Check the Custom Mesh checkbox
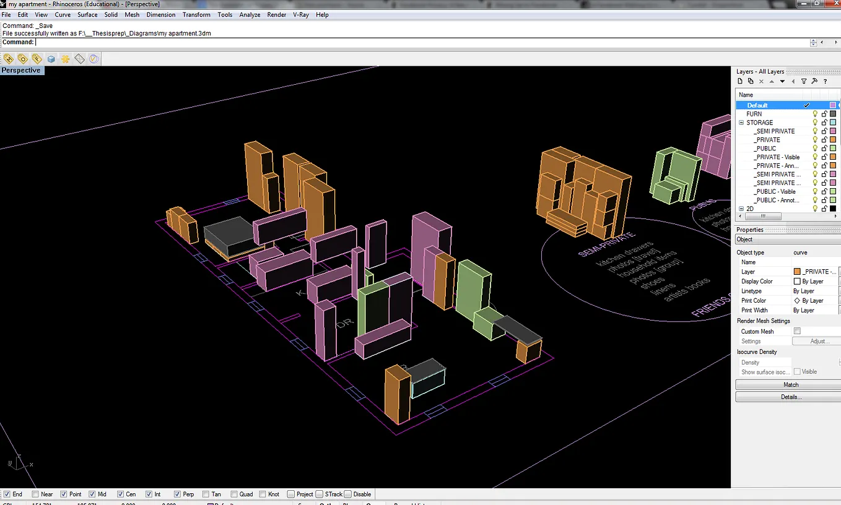This screenshot has height=505, width=841. 797,331
